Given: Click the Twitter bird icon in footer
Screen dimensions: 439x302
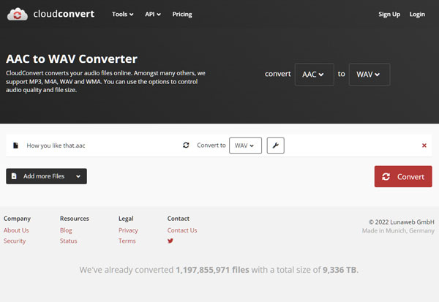Looking at the screenshot, I should [170, 241].
